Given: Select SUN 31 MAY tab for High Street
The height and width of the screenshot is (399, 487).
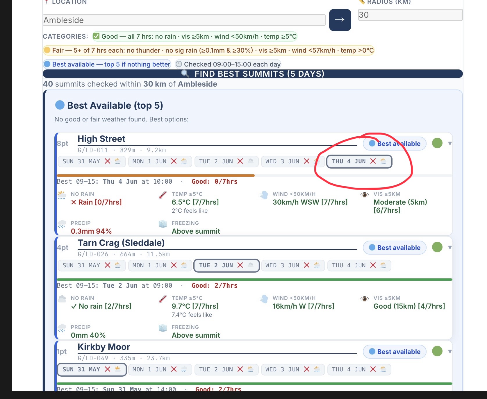Looking at the screenshot, I should pos(92,161).
